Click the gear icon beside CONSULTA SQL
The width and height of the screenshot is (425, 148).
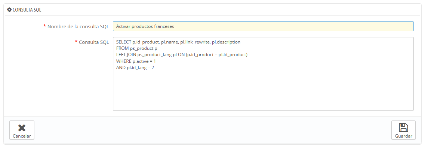[9, 10]
